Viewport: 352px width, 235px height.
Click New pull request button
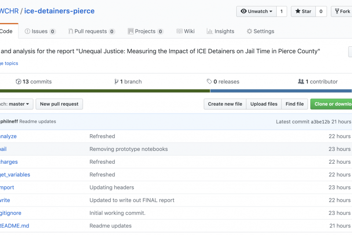tap(59, 104)
